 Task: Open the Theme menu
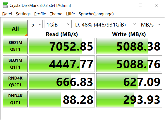point(56,14)
